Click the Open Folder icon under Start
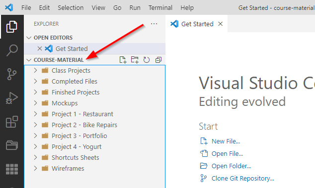Image resolution: width=315 pixels, height=188 pixels. [x=204, y=166]
